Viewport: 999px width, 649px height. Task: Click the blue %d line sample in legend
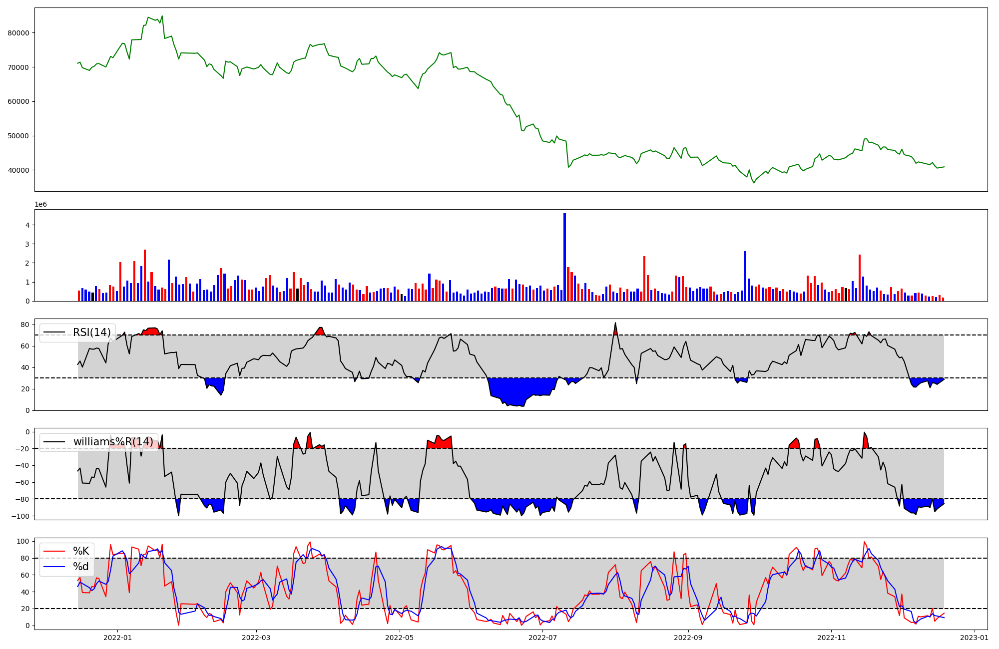(54, 567)
